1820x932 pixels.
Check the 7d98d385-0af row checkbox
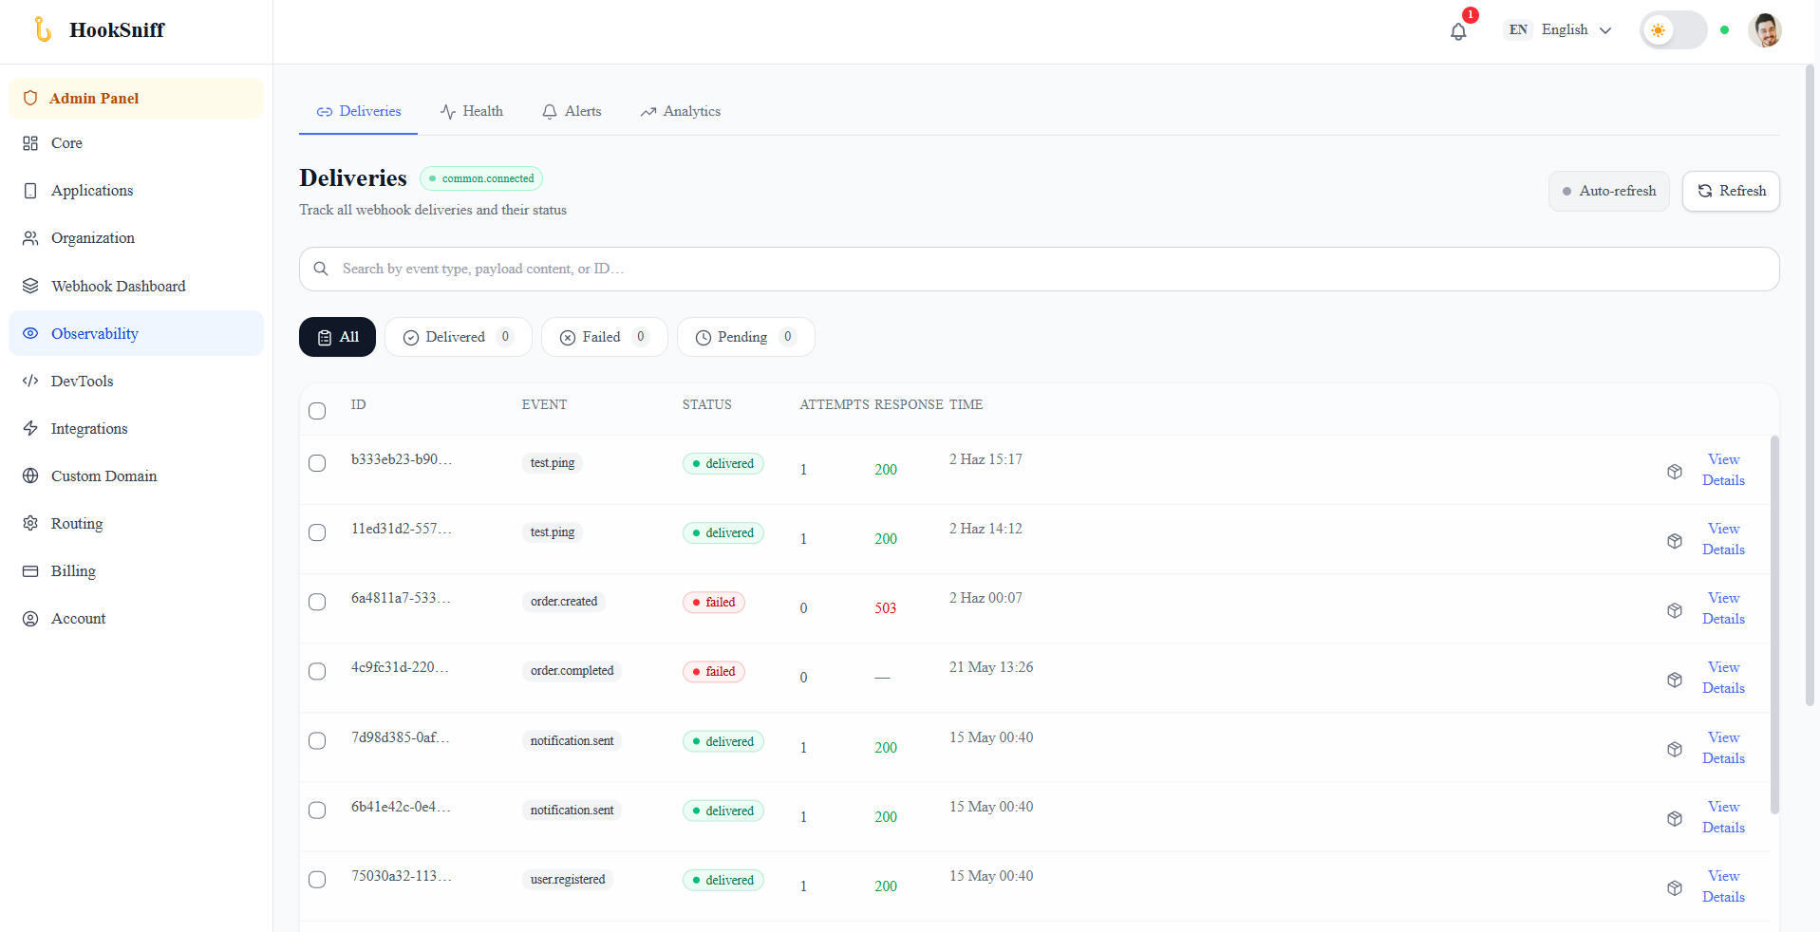[317, 740]
